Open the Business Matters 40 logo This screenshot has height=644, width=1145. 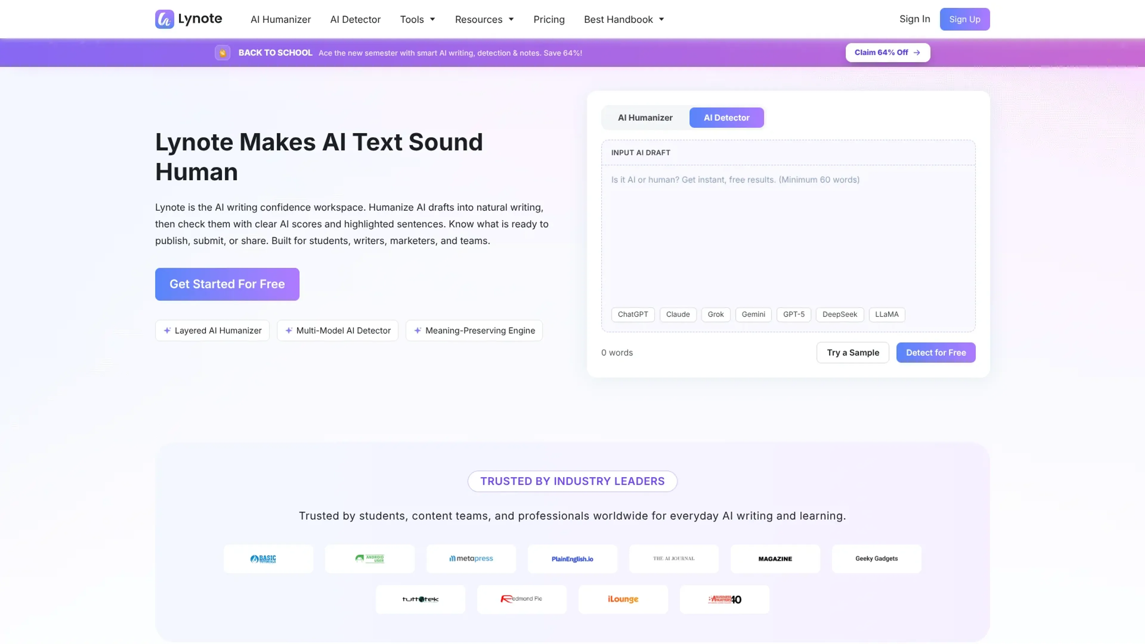coord(725,599)
